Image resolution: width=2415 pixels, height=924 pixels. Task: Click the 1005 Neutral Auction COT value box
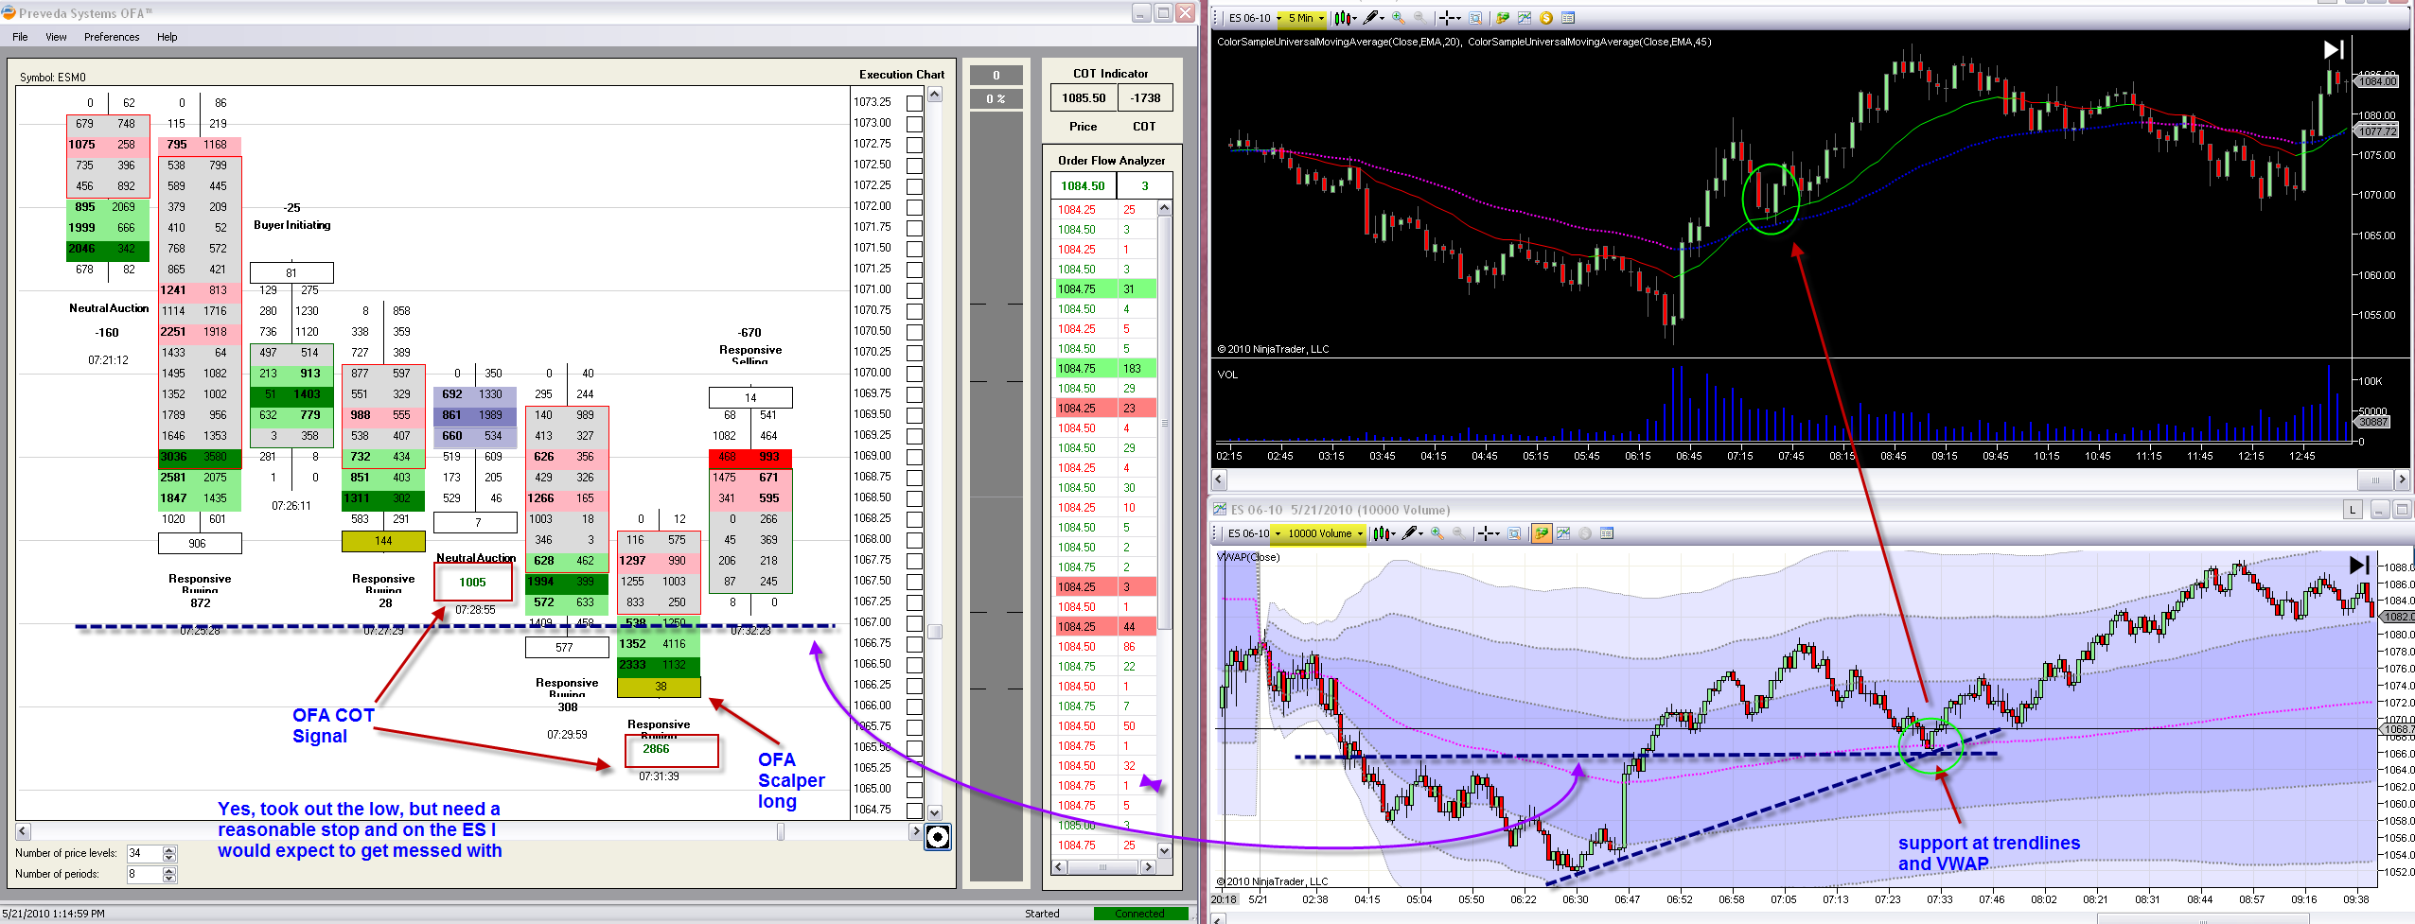[x=473, y=583]
